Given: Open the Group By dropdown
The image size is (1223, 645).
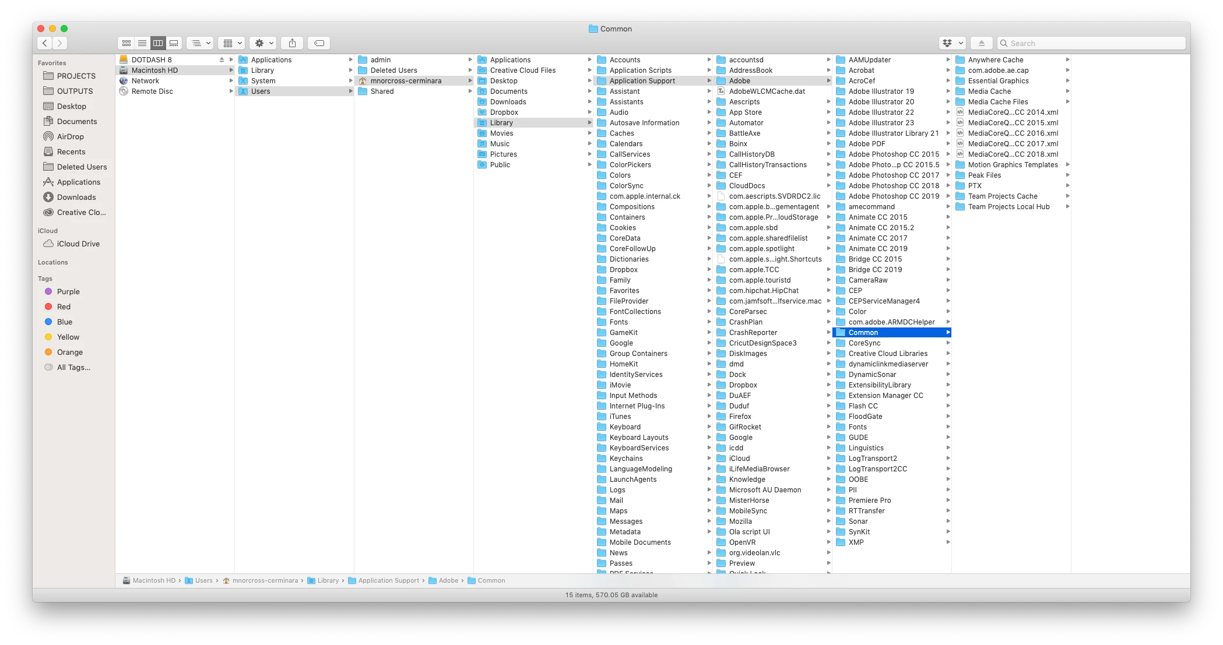Looking at the screenshot, I should (231, 43).
